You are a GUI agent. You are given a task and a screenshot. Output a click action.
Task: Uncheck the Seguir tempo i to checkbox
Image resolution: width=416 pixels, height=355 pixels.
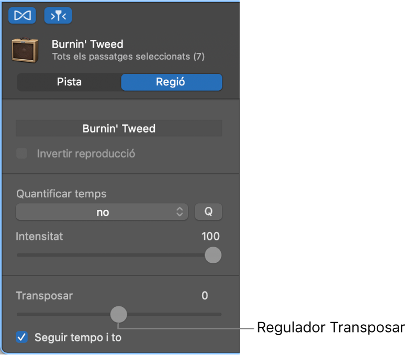[22, 337]
